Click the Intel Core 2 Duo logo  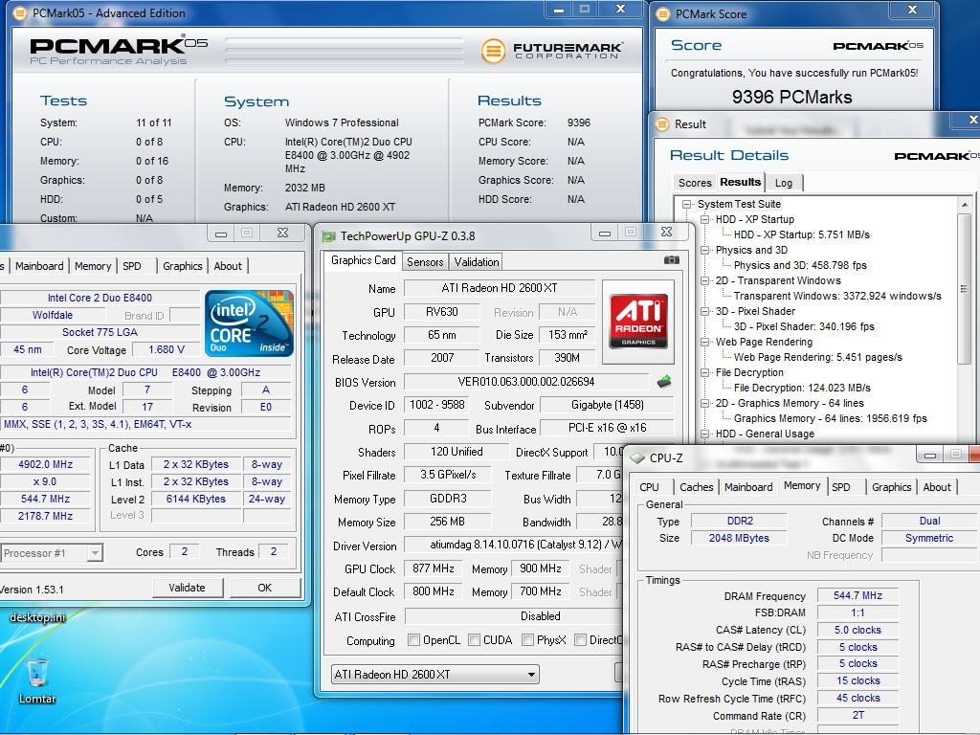tap(250, 323)
